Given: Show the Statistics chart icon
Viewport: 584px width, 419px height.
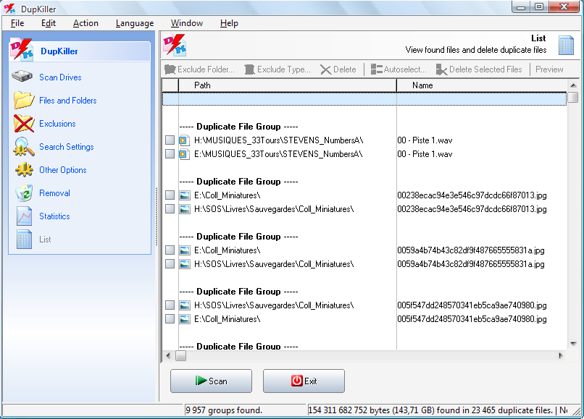Looking at the screenshot, I should tap(24, 216).
